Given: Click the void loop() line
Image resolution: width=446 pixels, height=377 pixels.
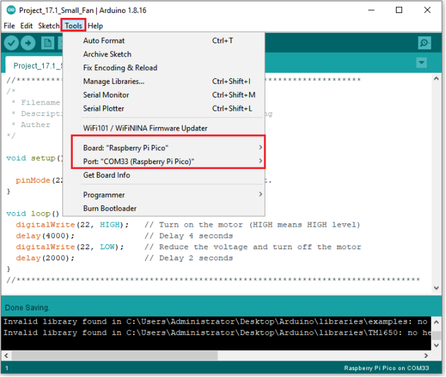Looking at the screenshot, I should pyautogui.click(x=33, y=214).
